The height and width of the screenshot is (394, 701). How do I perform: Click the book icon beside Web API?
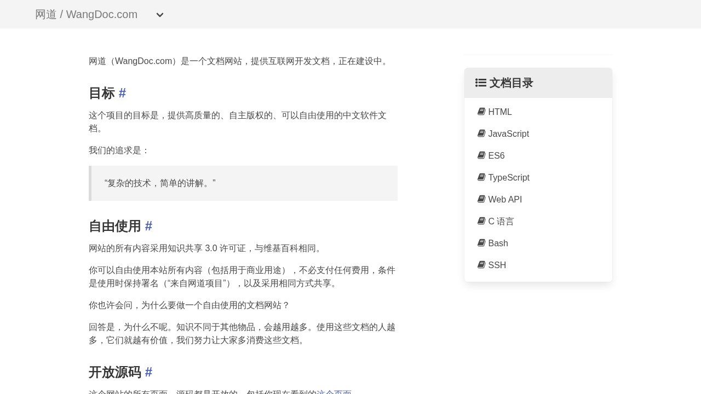481,199
